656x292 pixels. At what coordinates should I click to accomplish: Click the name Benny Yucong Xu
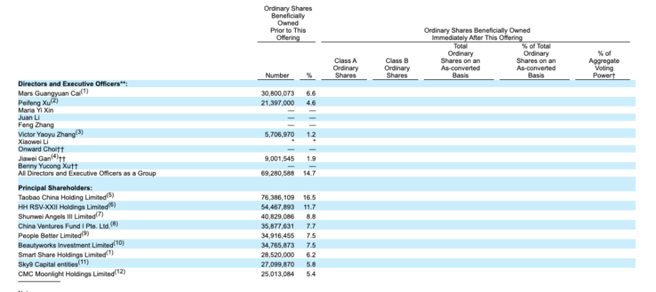[45, 166]
